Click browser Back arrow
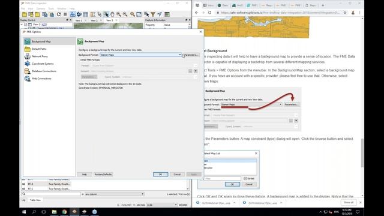Image resolution: width=384 pixels, height=216 pixels. coord(197,13)
